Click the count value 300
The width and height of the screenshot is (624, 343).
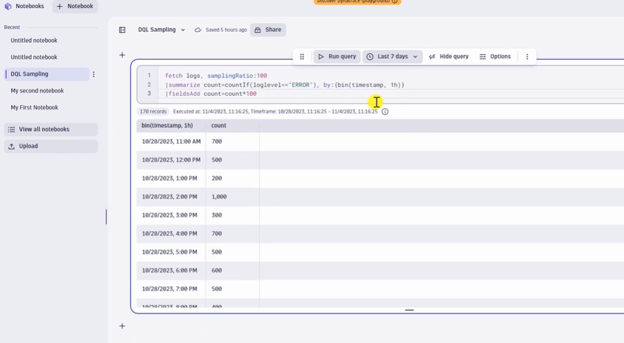216,215
